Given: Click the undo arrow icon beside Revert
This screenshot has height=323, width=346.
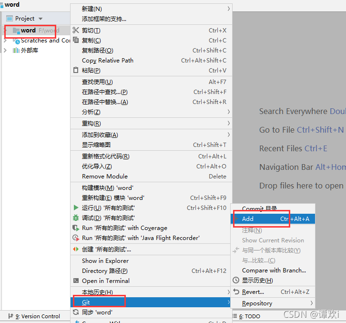Looking at the screenshot, I should (236, 292).
